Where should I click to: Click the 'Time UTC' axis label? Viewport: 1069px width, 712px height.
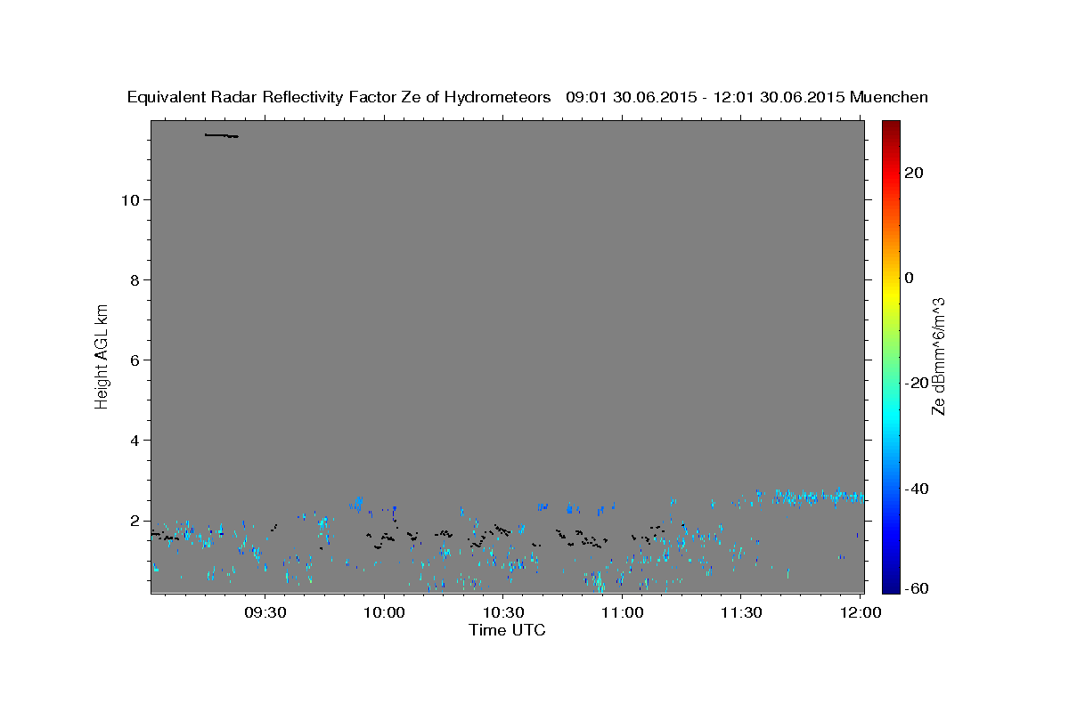pyautogui.click(x=508, y=630)
